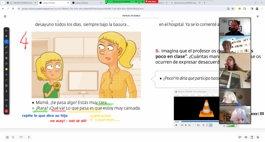Viewport: 265px width, 142px height.
Task: Clear annotations with trash icon
Action: (x=6, y=86)
